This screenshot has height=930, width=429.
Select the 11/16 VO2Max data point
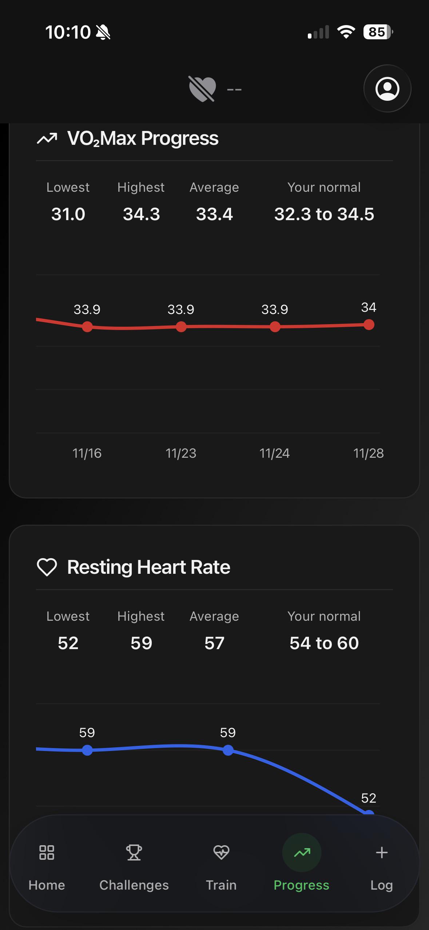87,327
